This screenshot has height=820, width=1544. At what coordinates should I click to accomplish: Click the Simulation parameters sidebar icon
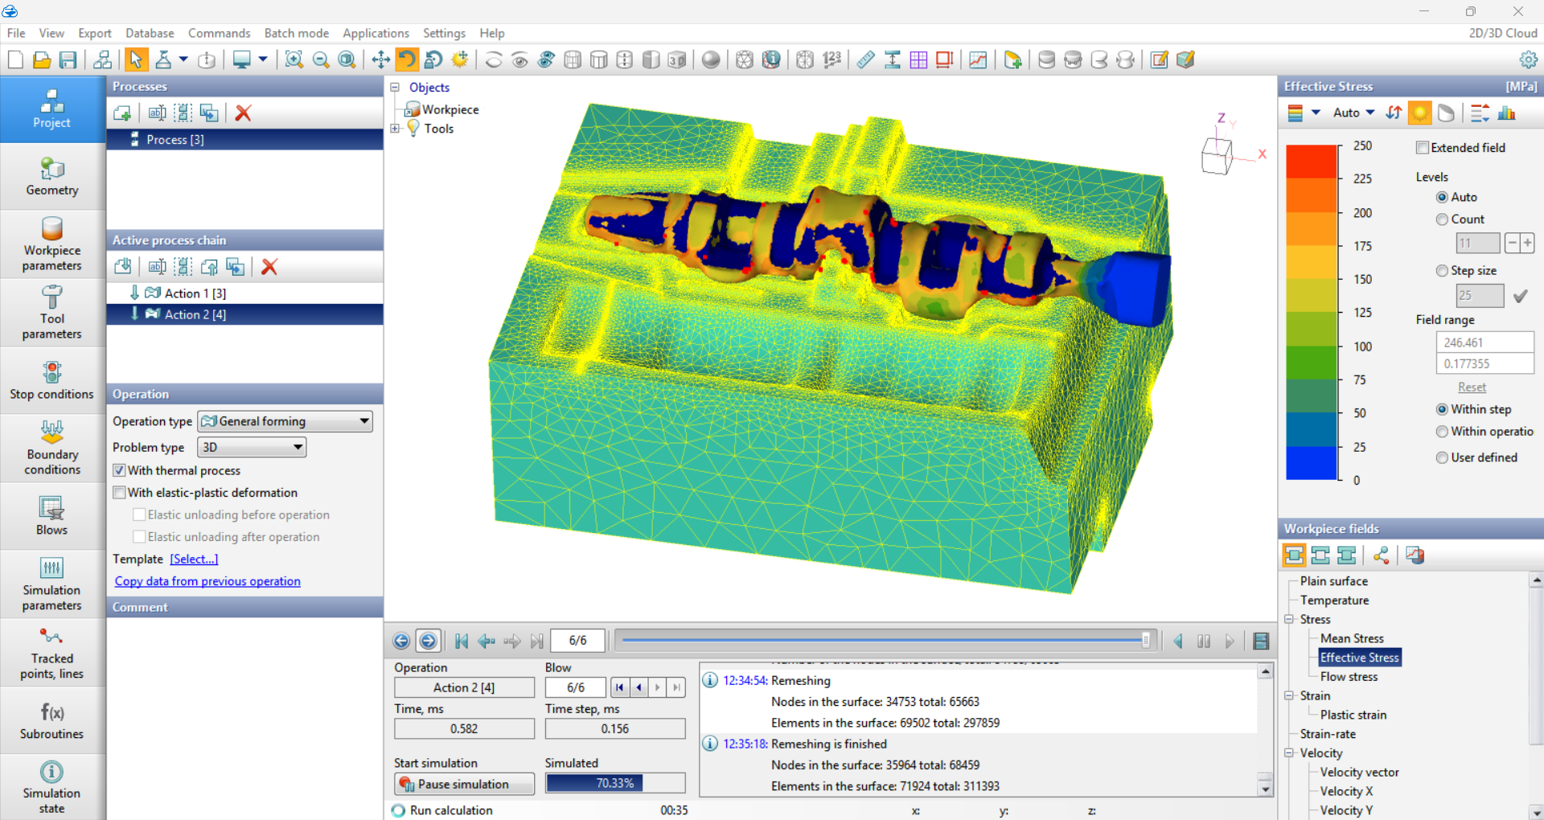pyautogui.click(x=52, y=584)
